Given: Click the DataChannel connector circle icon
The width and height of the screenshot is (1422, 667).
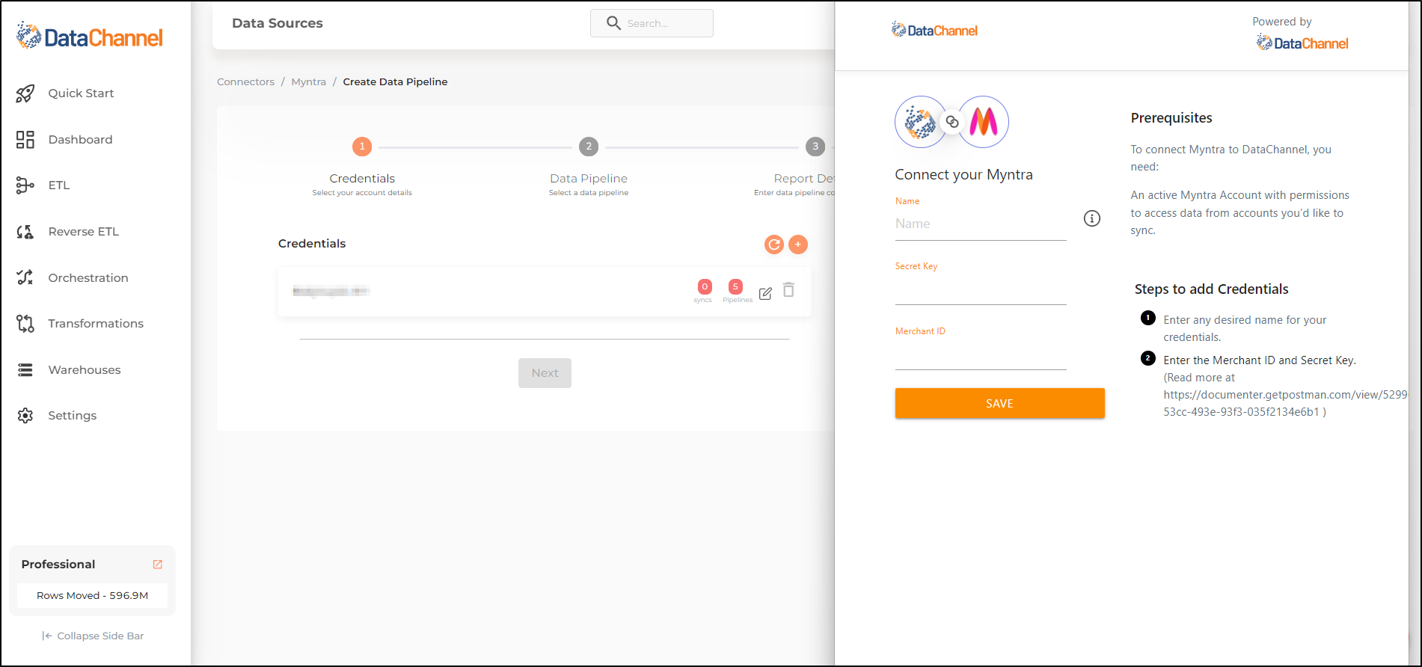Looking at the screenshot, I should 920,122.
